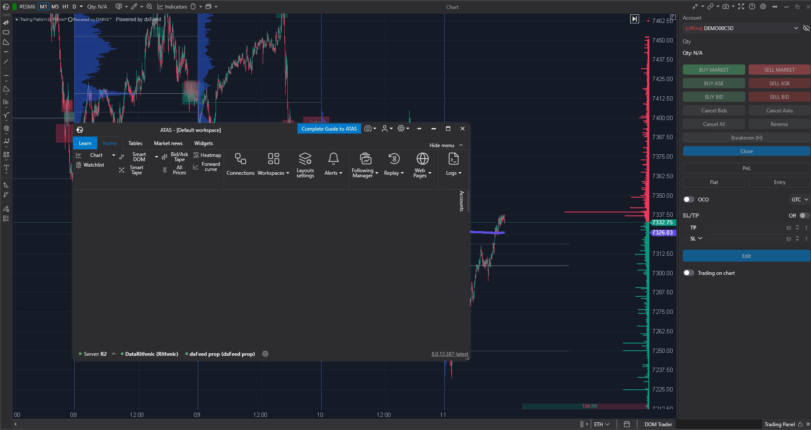
Task: Open chart settings gear icon
Action: pos(763,7)
